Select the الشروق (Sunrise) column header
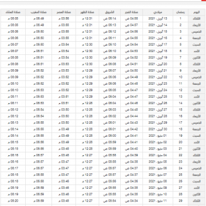 (110, 12)
